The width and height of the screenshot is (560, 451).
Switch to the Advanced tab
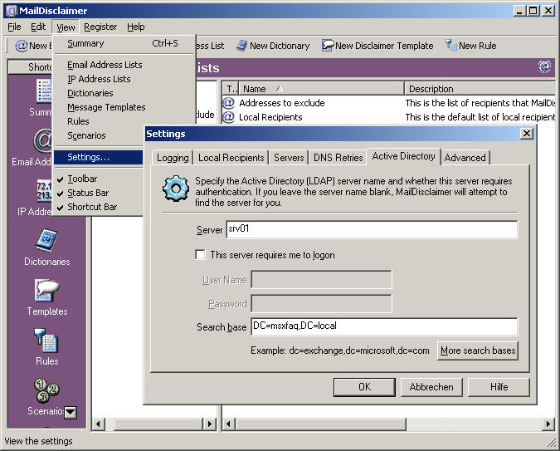pyautogui.click(x=465, y=158)
